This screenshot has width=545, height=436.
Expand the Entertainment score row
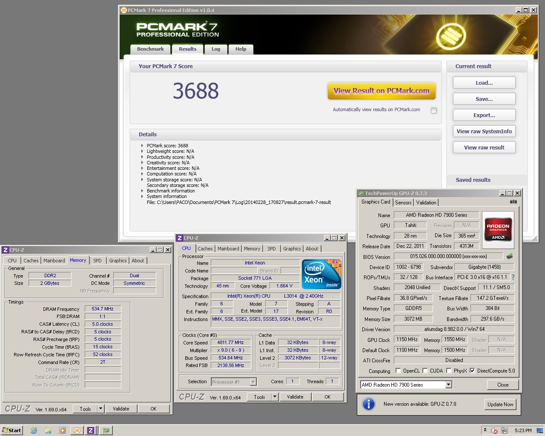point(142,168)
